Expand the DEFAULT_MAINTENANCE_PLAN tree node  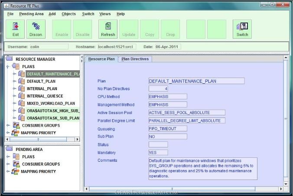coord(14,74)
